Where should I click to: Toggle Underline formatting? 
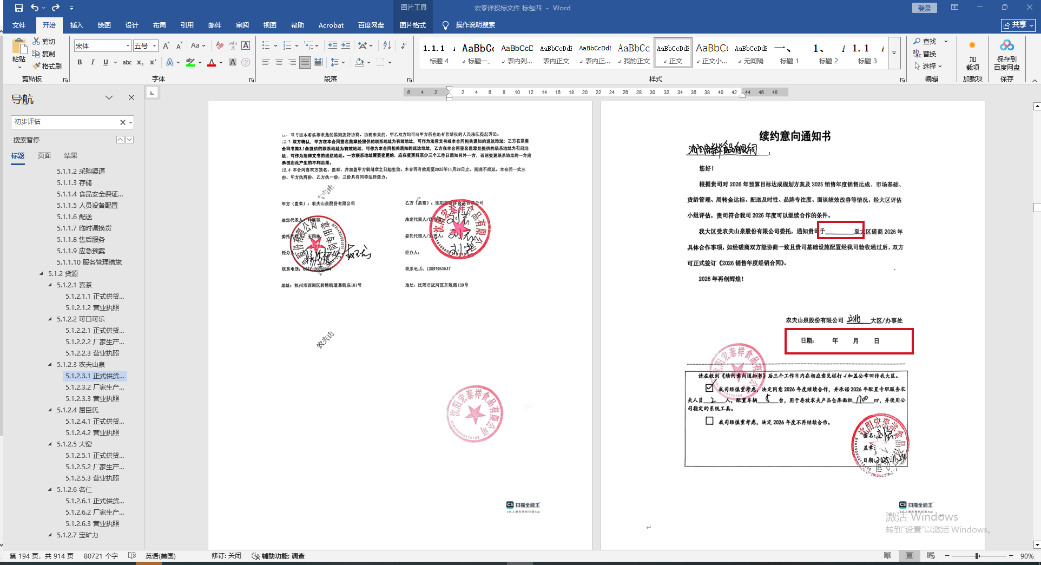106,62
